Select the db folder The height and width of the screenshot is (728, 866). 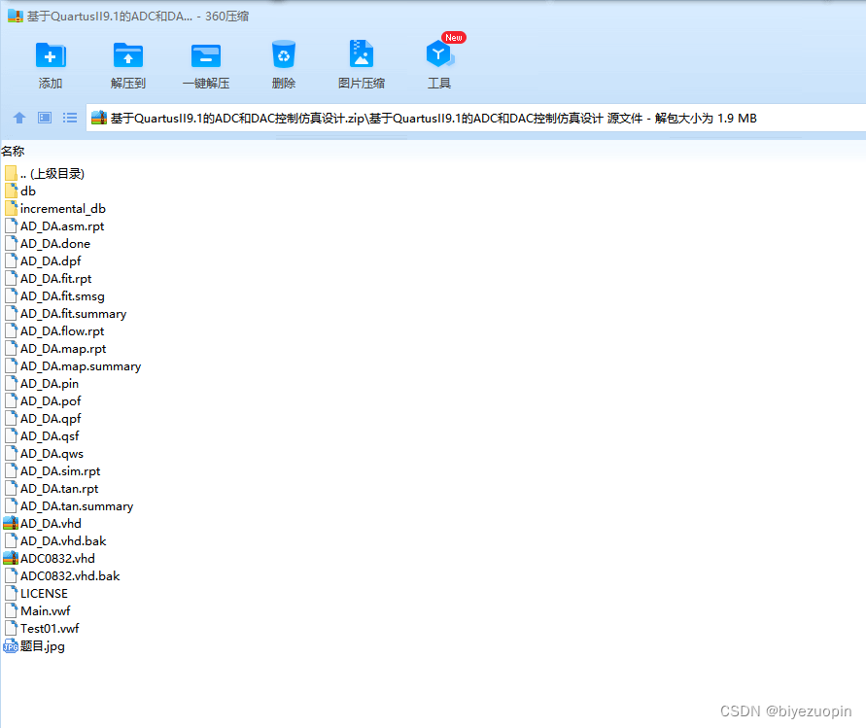(19, 191)
